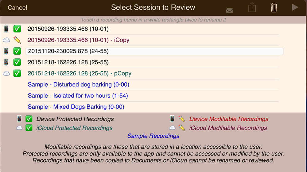Toggle green checkmark for 20151120-230025.878 recording
The height and width of the screenshot is (172, 307).
[17, 51]
